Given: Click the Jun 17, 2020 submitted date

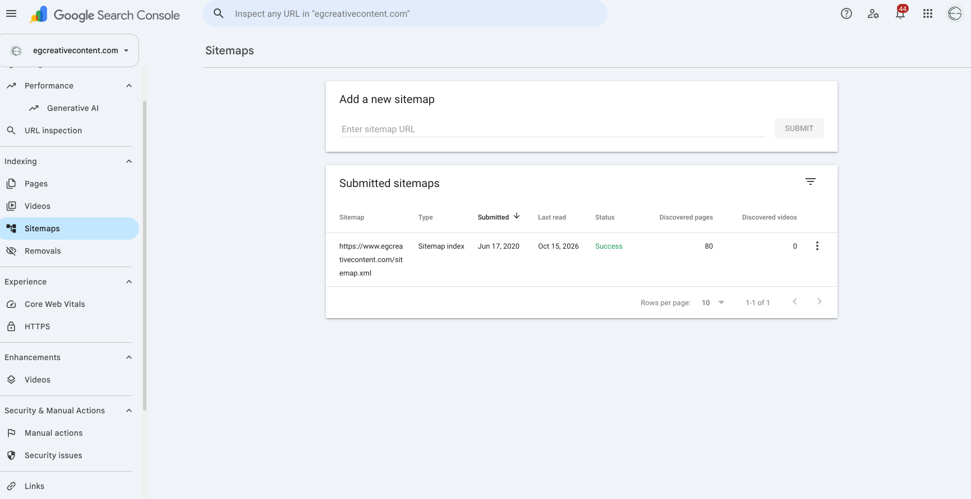Looking at the screenshot, I should click(499, 246).
